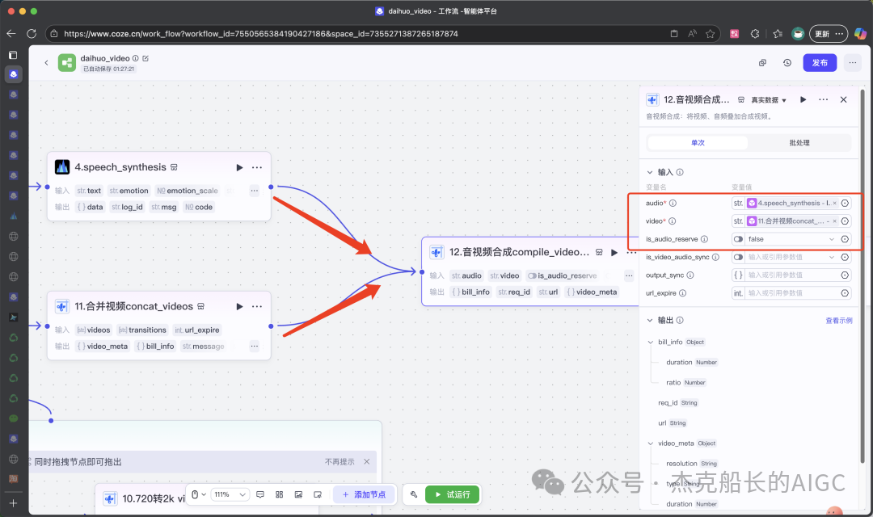Go back with the workflow back arrow
The image size is (873, 517).
pos(46,63)
